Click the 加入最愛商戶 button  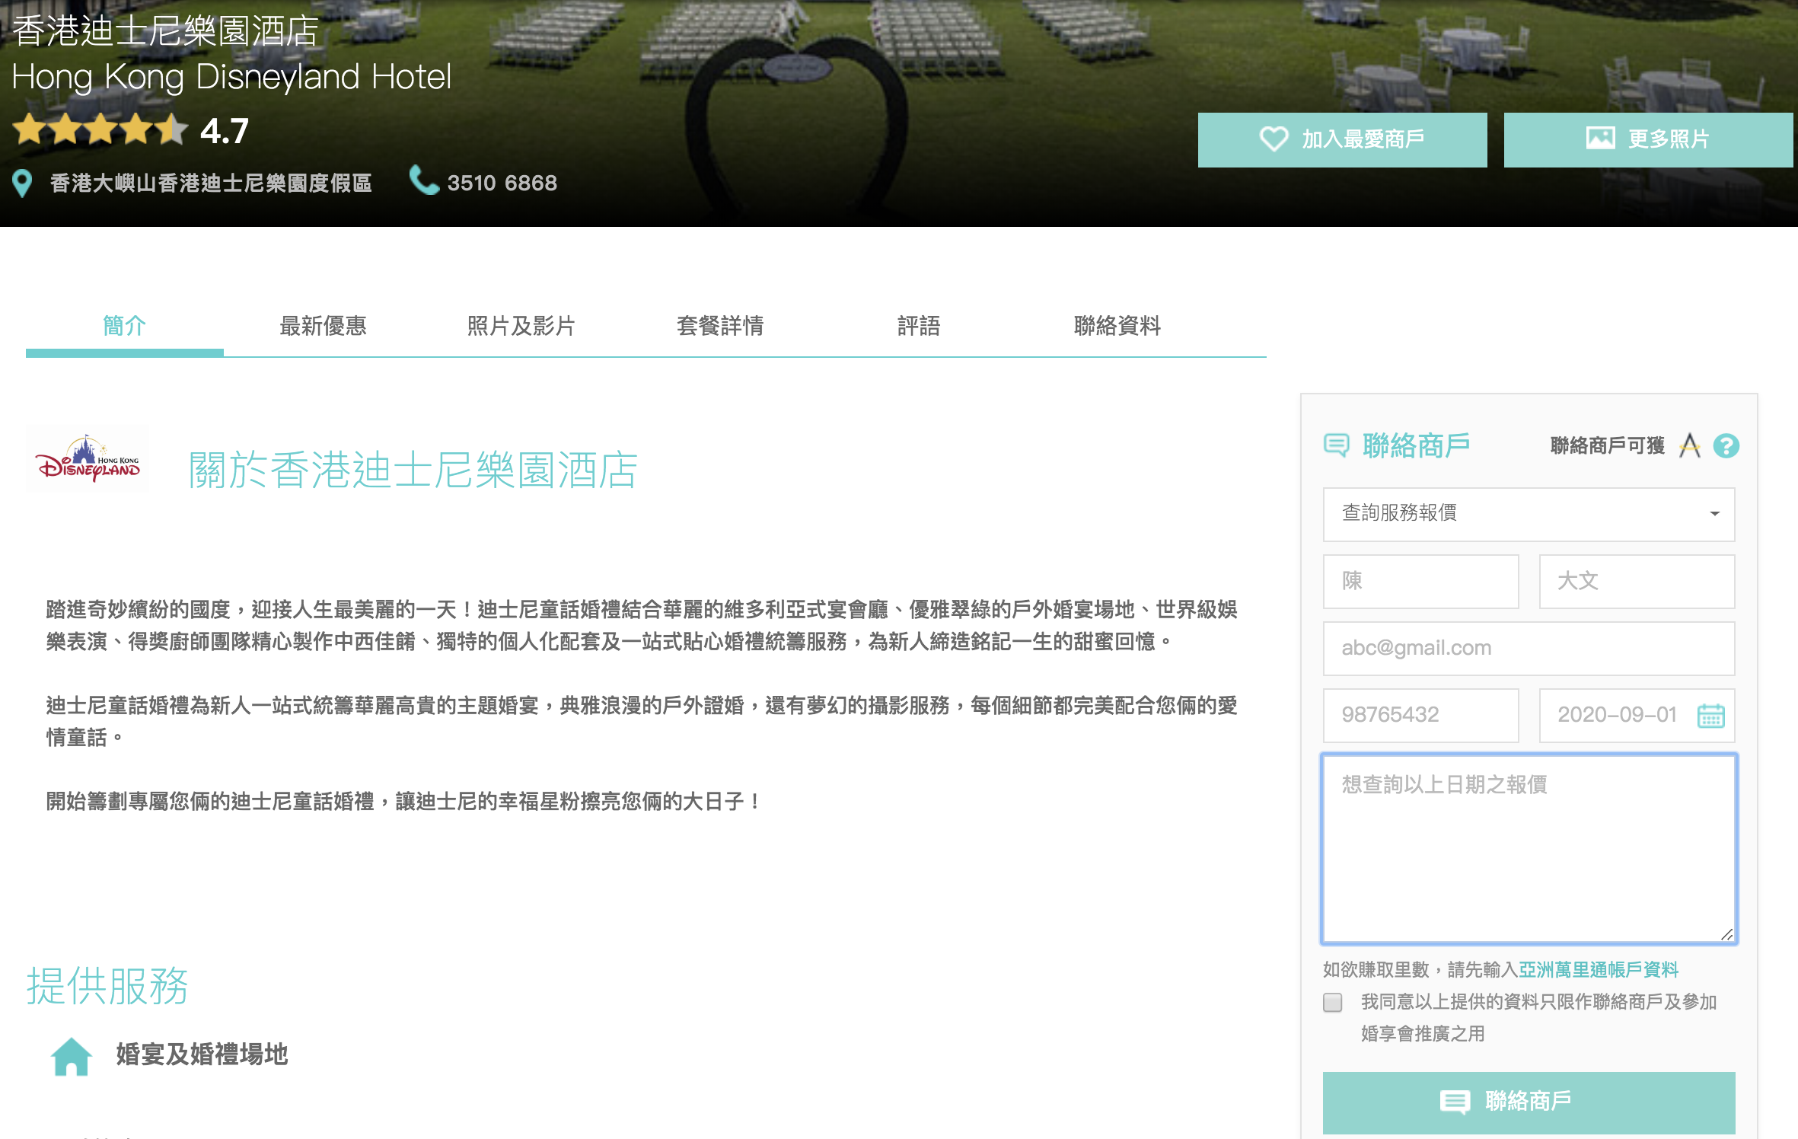pyautogui.click(x=1342, y=140)
